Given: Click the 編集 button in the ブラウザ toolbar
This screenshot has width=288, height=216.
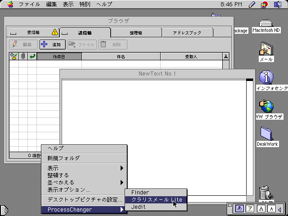Looking at the screenshot, I should point(23,45).
